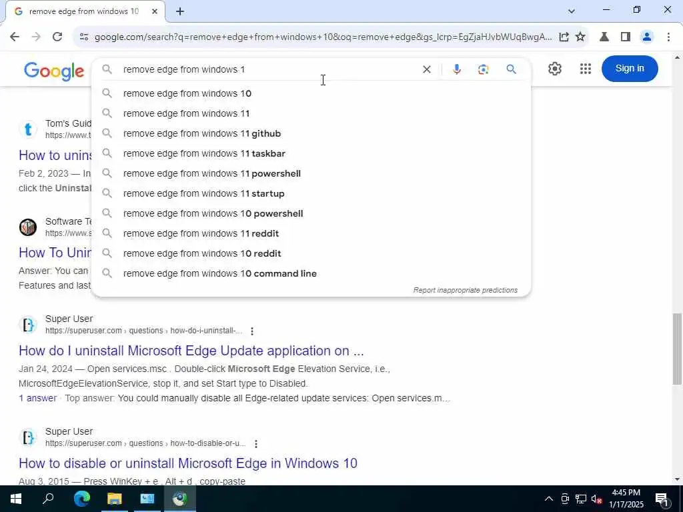683x512 pixels.
Task: Launch Microsoft Edge from taskbar
Action: click(x=81, y=499)
